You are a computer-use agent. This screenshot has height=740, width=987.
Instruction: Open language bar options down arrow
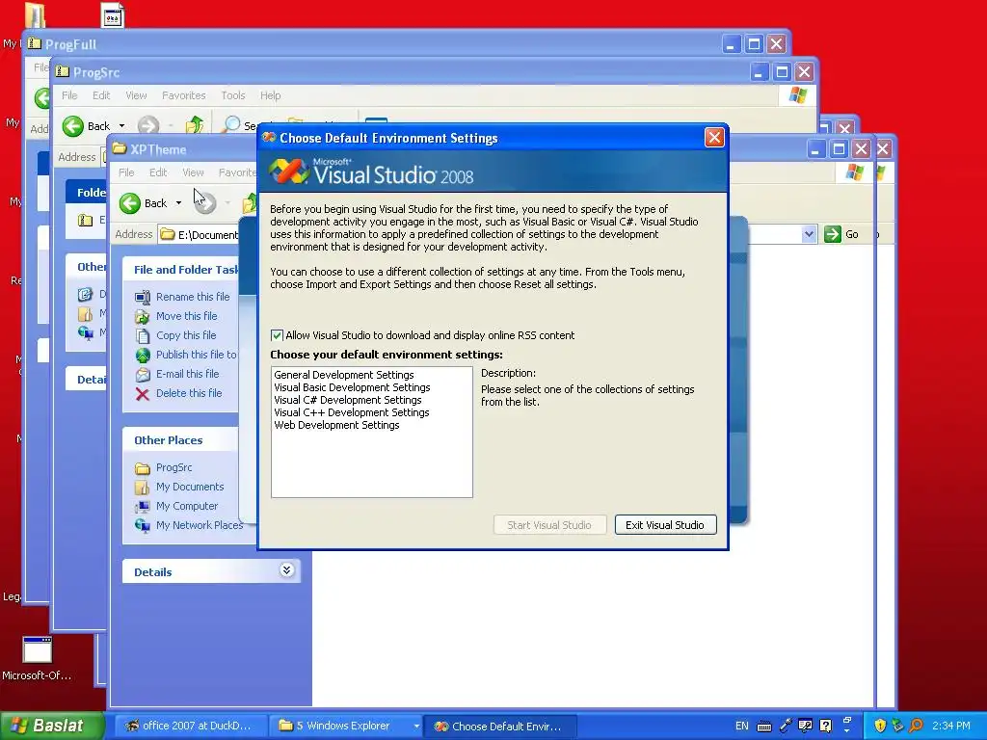846,728
